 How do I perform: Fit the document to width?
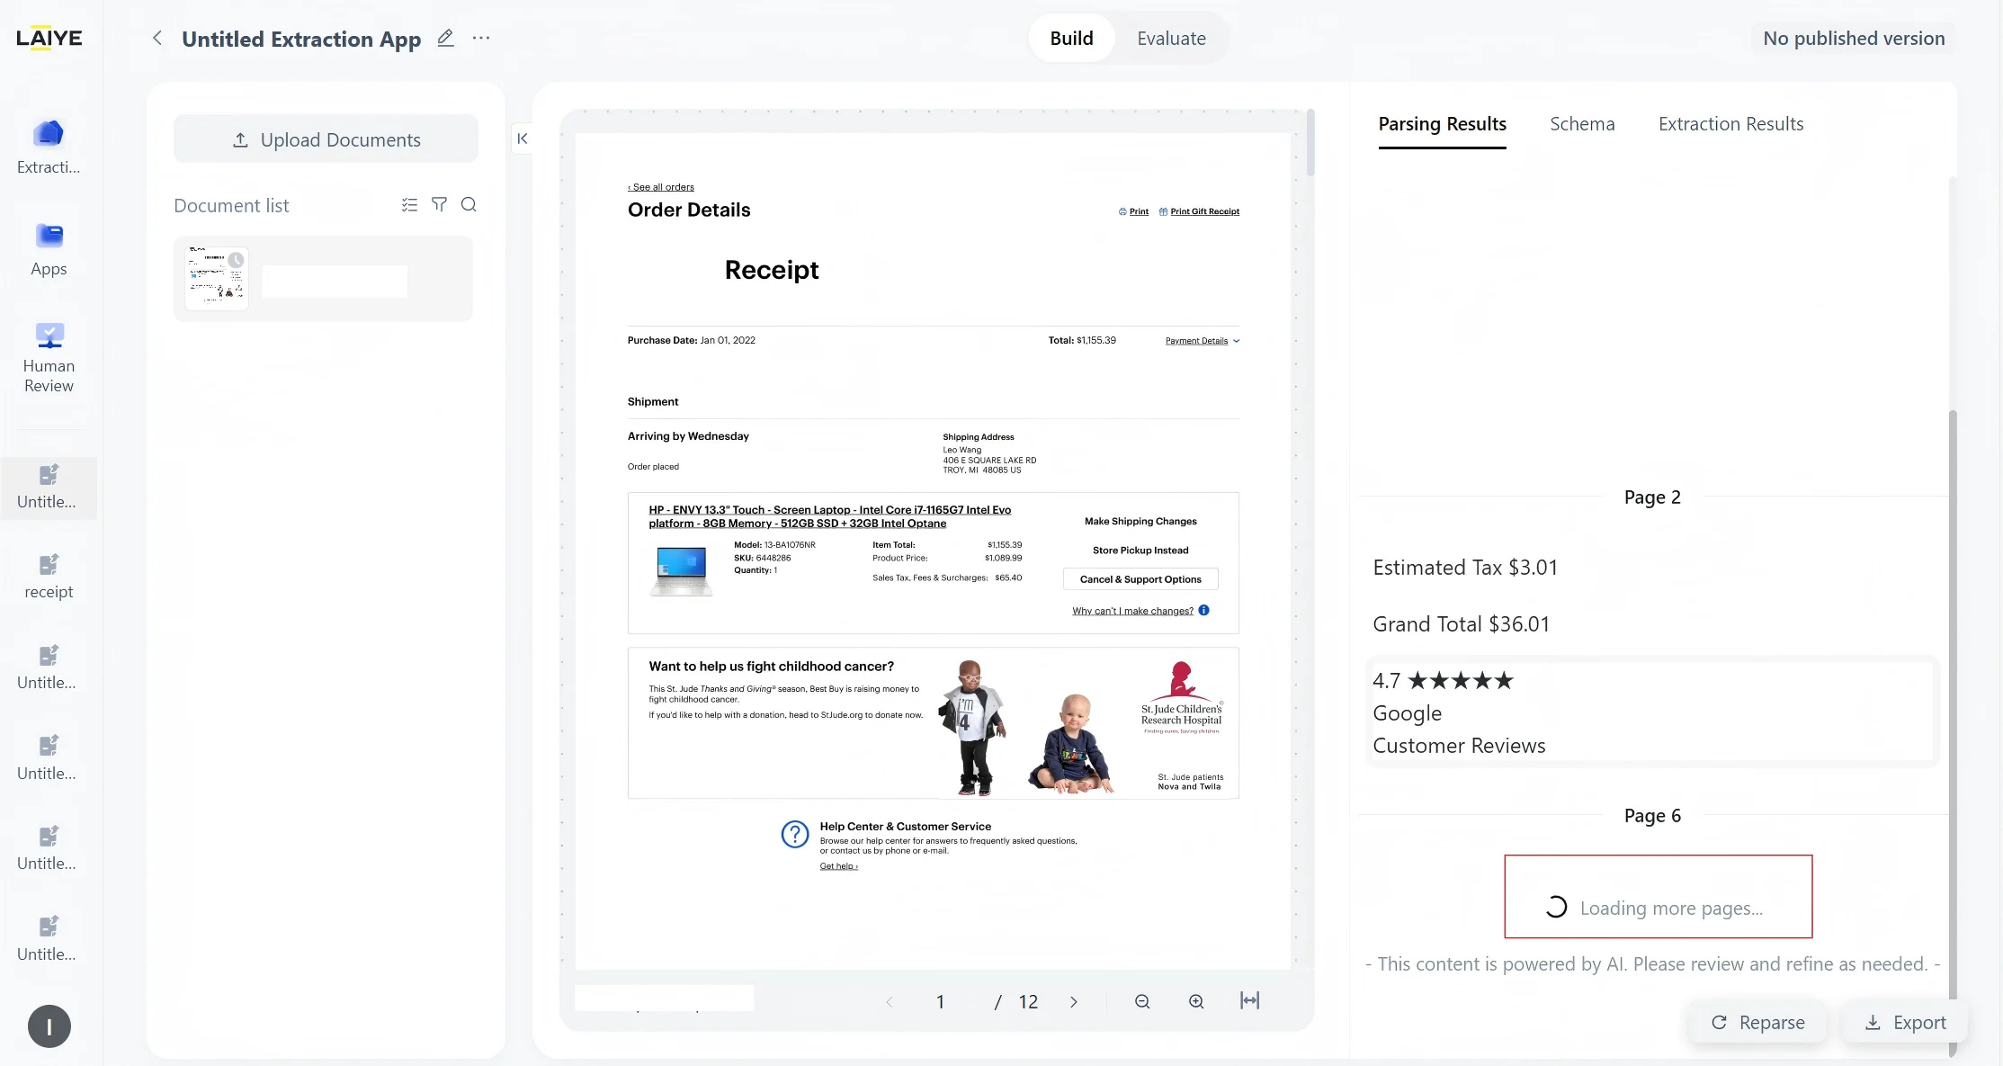[1249, 1000]
